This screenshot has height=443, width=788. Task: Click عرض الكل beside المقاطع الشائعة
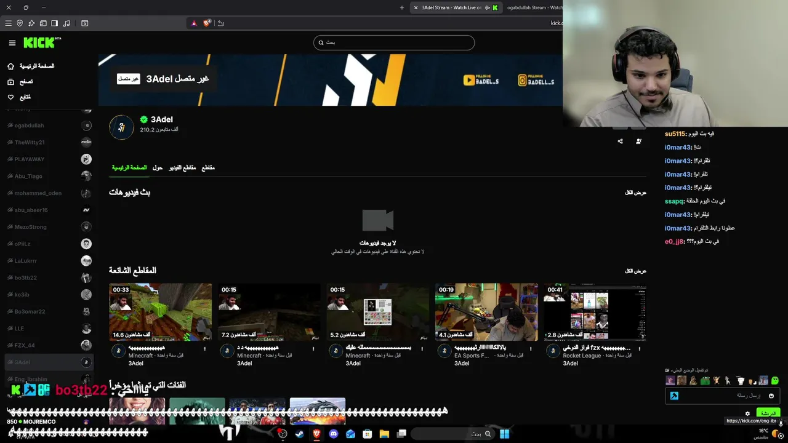[x=635, y=271]
